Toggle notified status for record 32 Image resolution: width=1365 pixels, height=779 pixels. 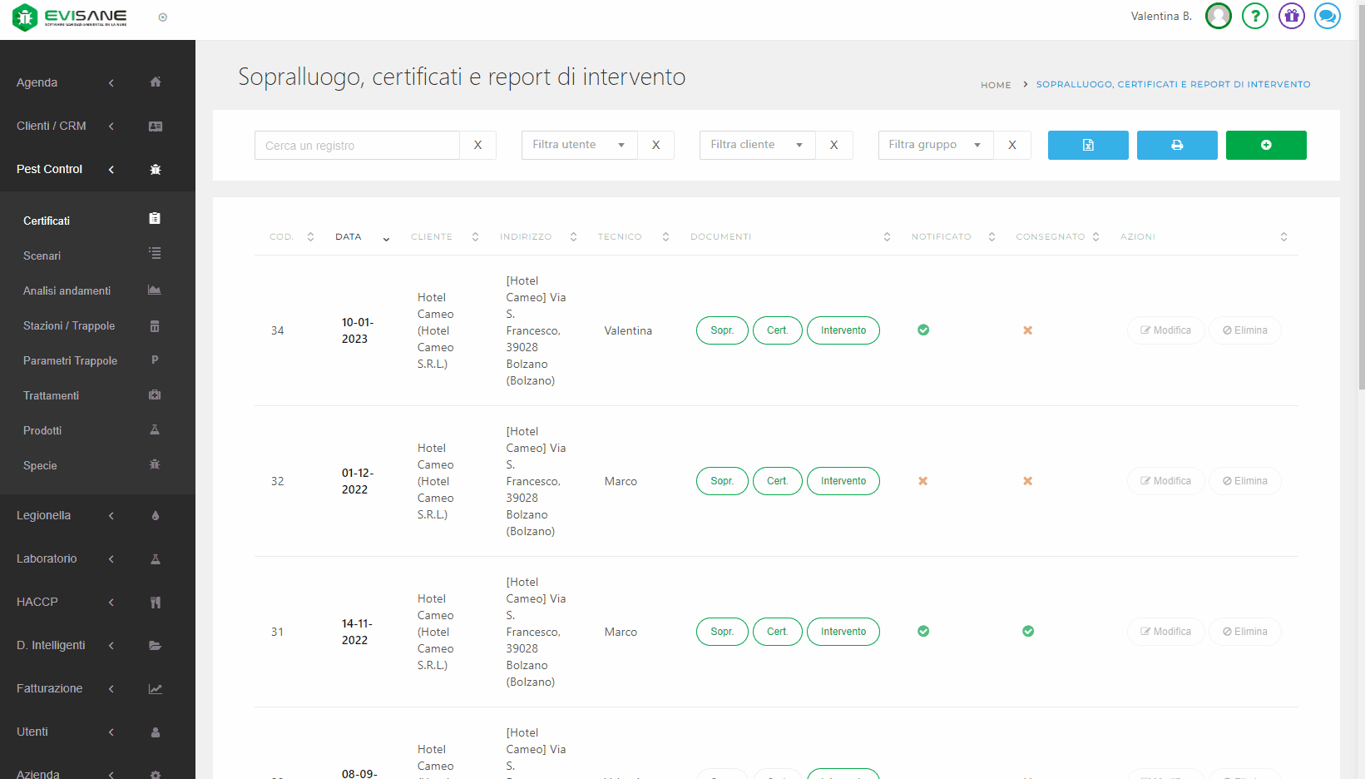pos(922,481)
